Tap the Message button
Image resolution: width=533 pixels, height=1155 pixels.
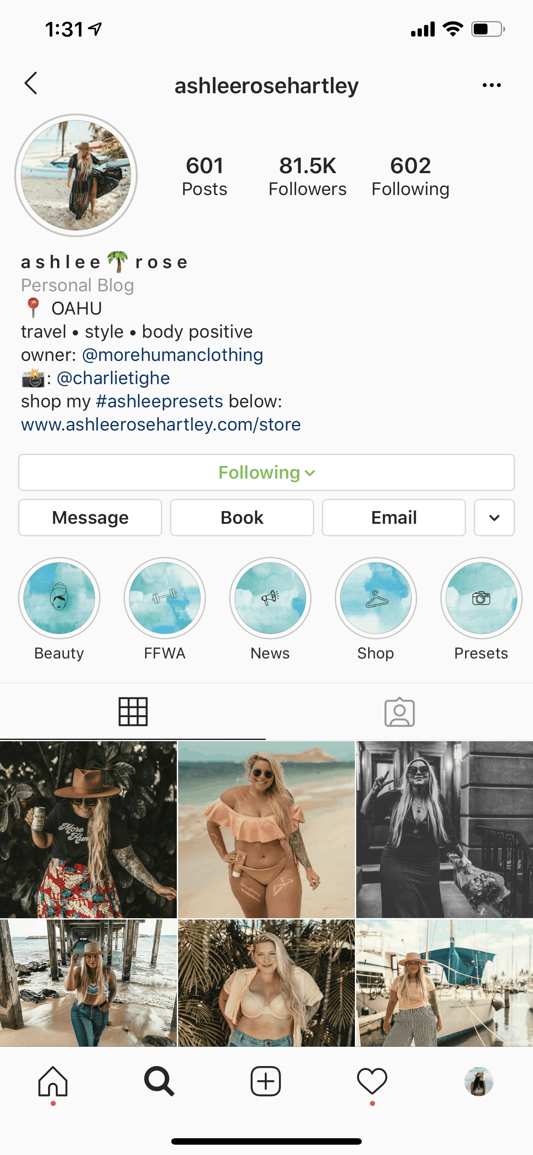click(90, 517)
